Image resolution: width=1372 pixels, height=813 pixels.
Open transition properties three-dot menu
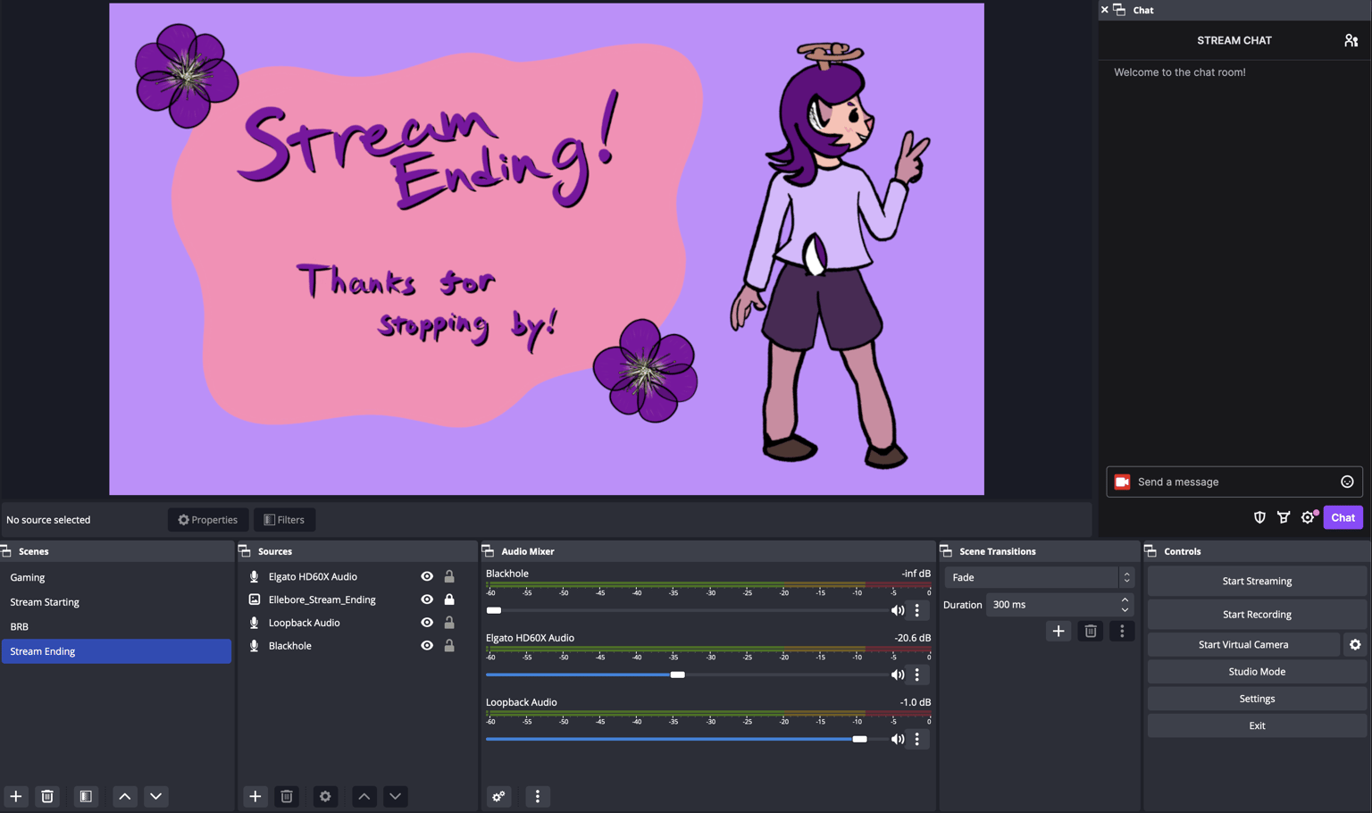(1122, 631)
